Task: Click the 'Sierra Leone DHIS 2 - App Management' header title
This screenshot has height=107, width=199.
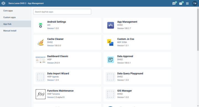Action: [x=26, y=3]
